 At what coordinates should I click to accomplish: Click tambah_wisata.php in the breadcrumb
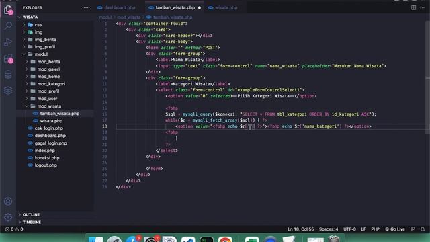pos(173,17)
